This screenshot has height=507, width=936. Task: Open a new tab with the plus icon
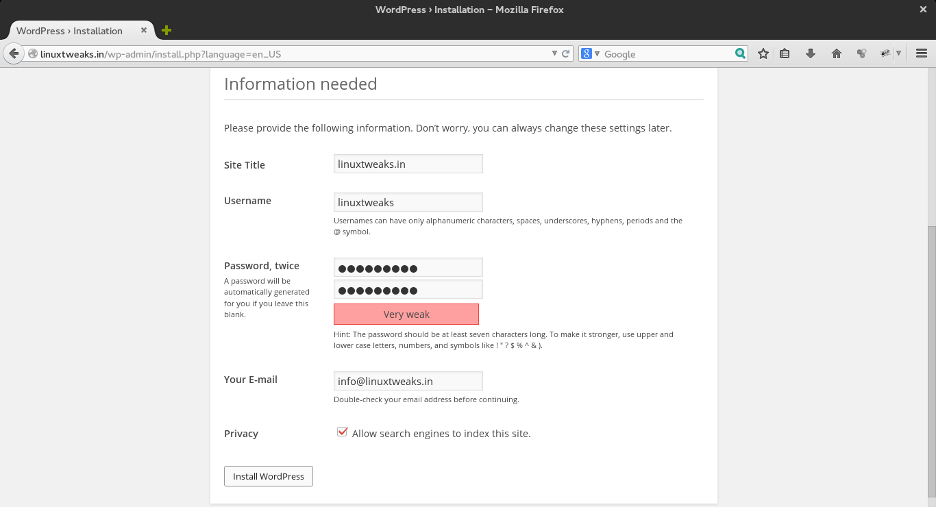pos(166,30)
